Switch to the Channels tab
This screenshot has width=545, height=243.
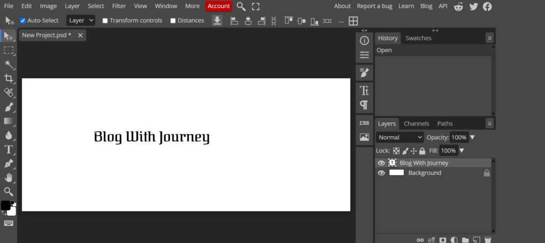[x=416, y=123]
